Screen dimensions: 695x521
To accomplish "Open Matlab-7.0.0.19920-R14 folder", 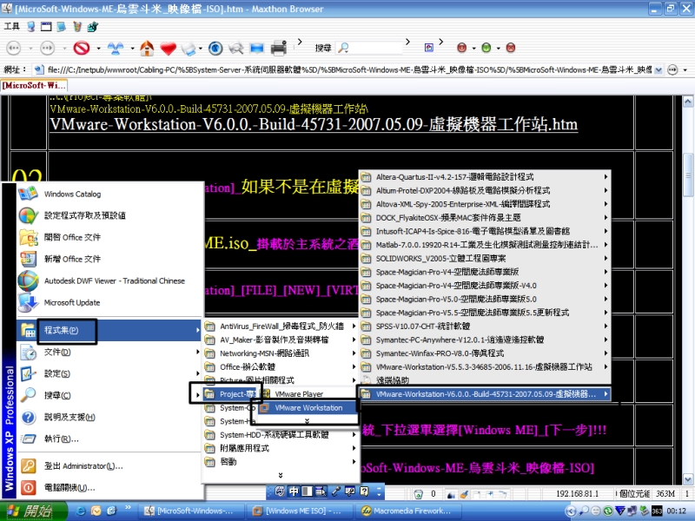I will coord(485,245).
